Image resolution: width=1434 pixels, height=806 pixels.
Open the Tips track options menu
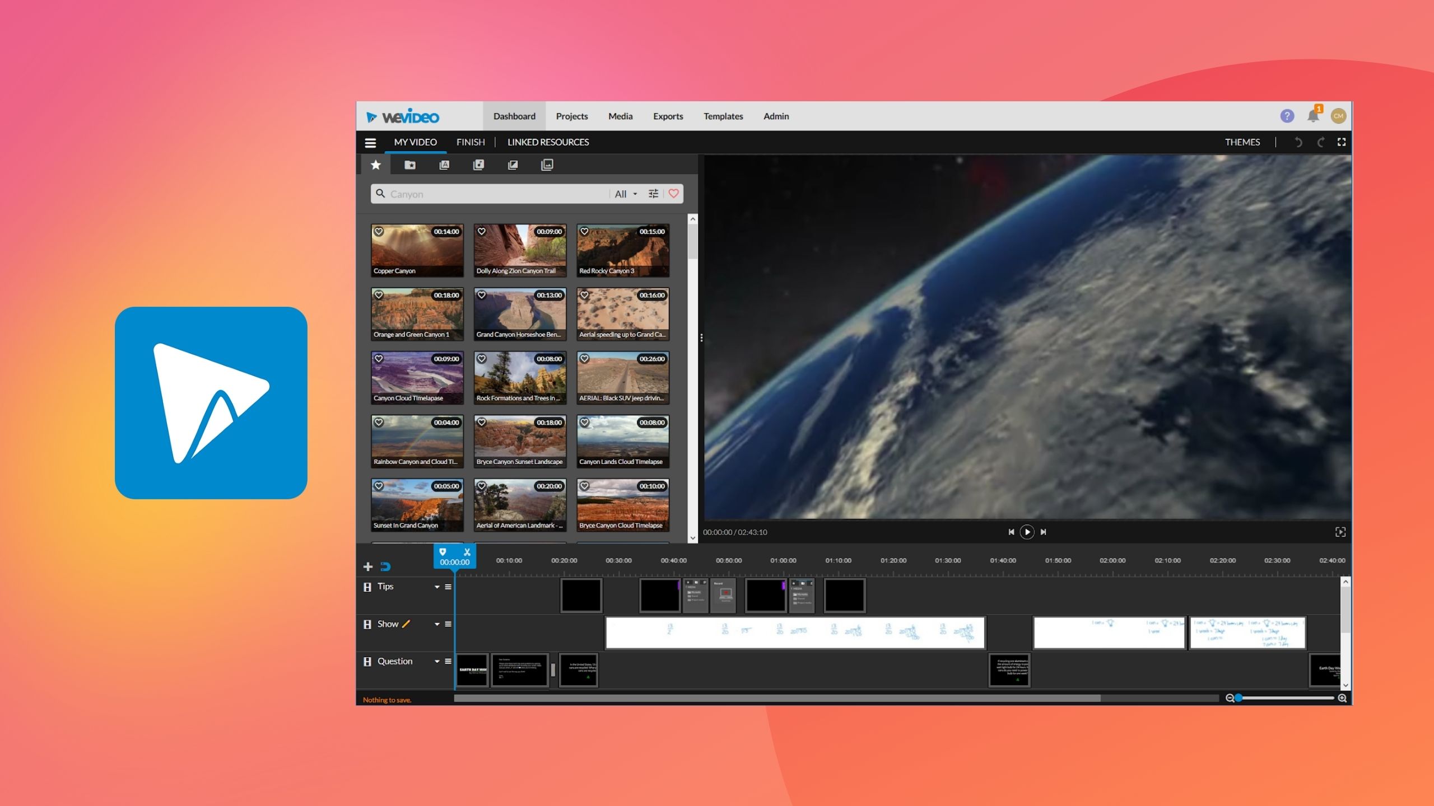[448, 587]
